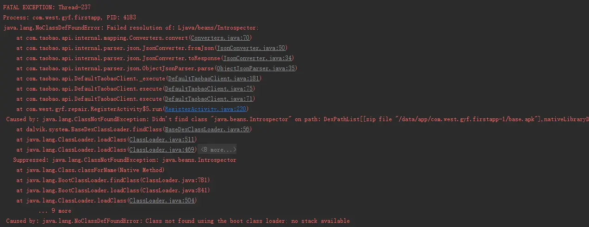This screenshot has height=227, width=589.
Task: Expand the folded "8 more..." stack frames
Action: pyautogui.click(x=217, y=150)
